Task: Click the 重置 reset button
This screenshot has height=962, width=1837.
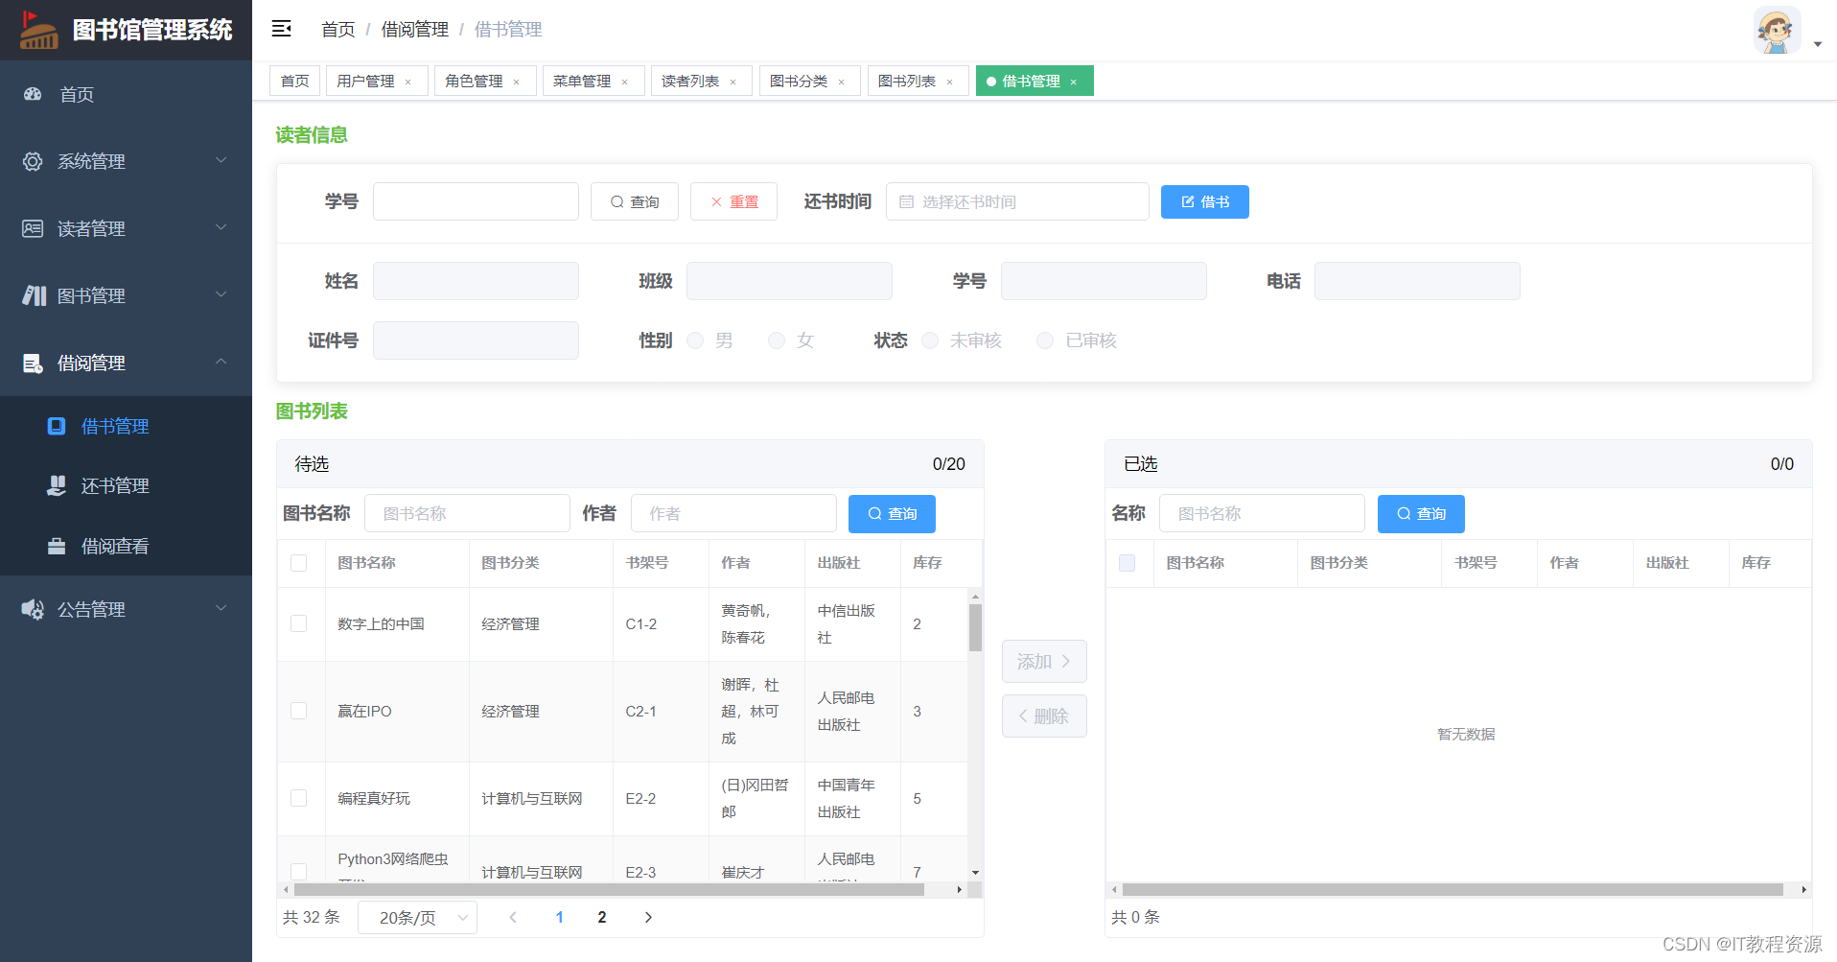Action: 733,201
